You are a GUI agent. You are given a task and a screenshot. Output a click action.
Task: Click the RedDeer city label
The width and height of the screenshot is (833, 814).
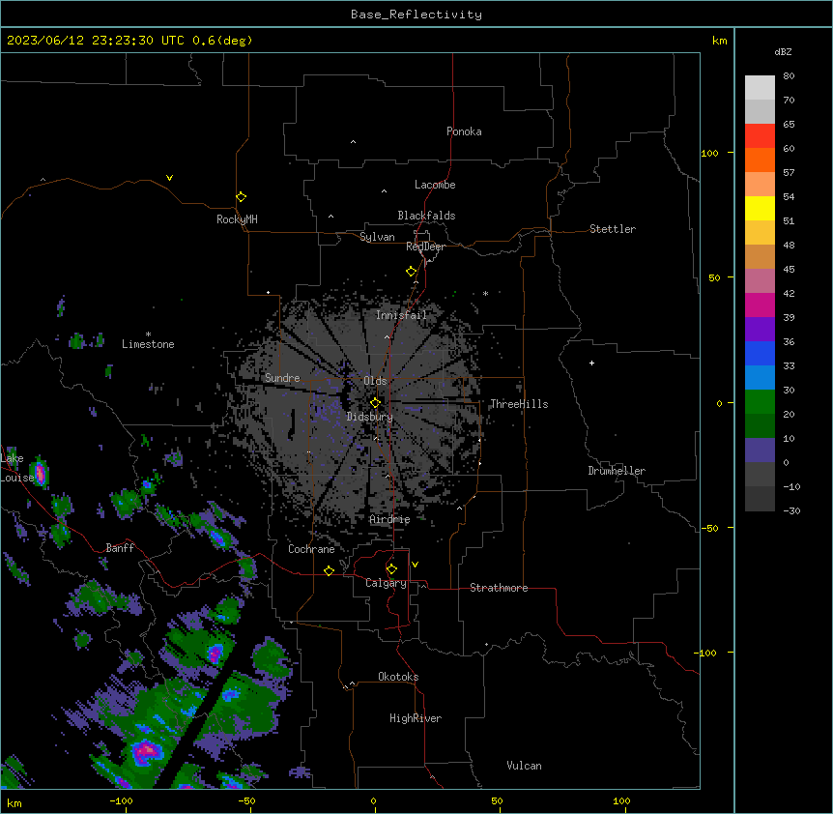coord(425,247)
